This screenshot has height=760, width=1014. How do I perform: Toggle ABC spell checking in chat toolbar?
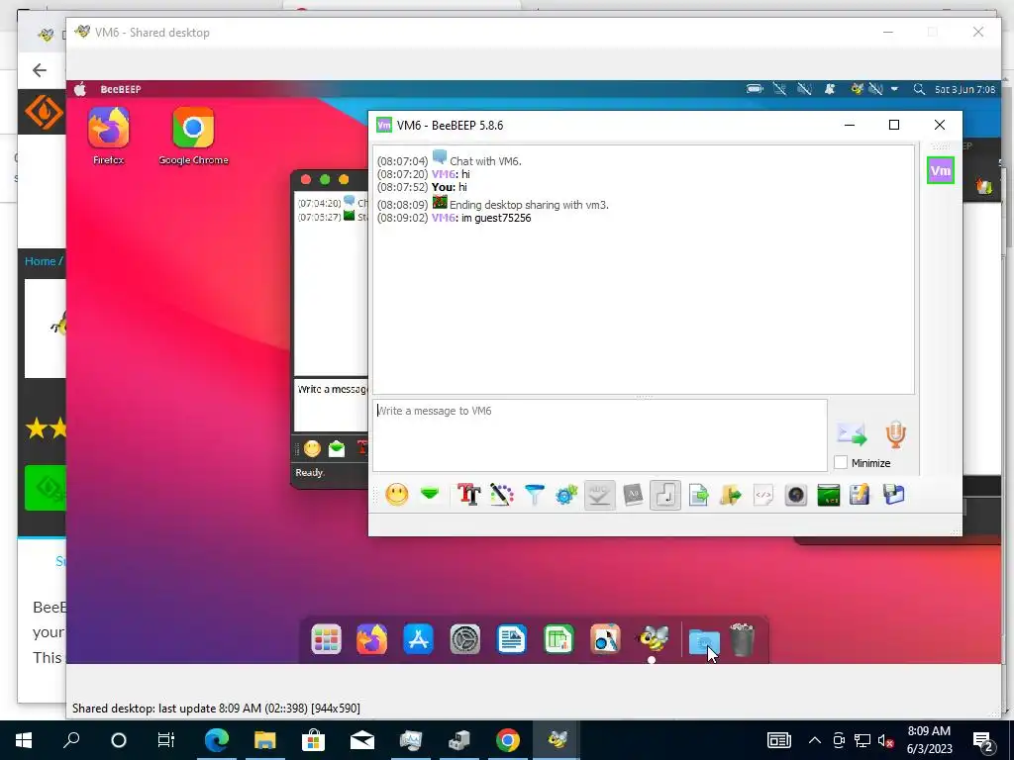pos(599,495)
